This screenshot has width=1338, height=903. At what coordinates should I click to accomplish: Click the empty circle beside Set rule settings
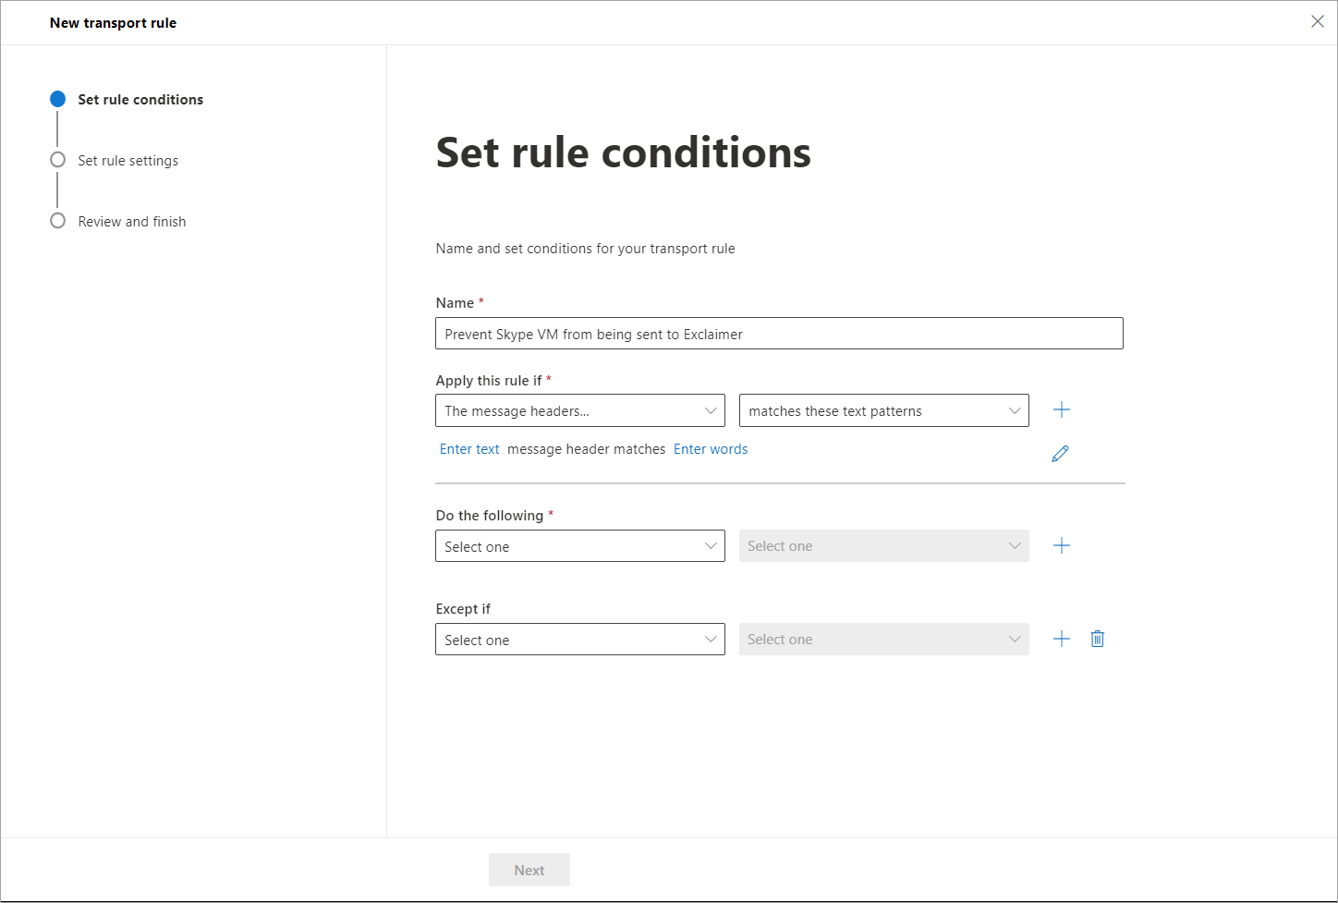pyautogui.click(x=58, y=160)
